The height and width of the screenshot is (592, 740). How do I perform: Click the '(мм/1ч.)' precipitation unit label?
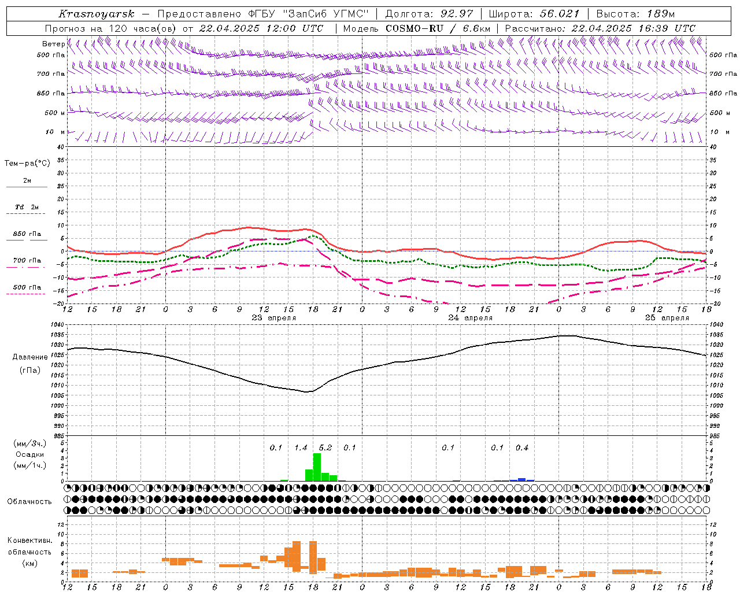29,465
